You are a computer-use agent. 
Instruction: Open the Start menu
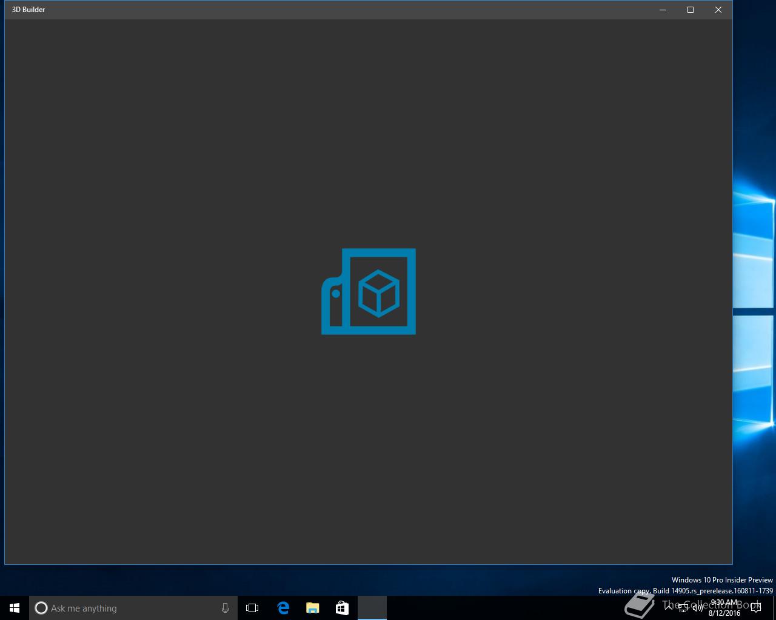click(15, 608)
